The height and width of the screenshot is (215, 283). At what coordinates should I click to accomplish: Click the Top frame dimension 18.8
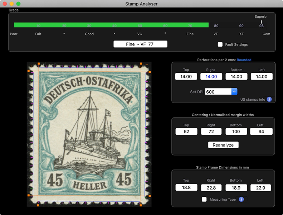tap(186, 187)
